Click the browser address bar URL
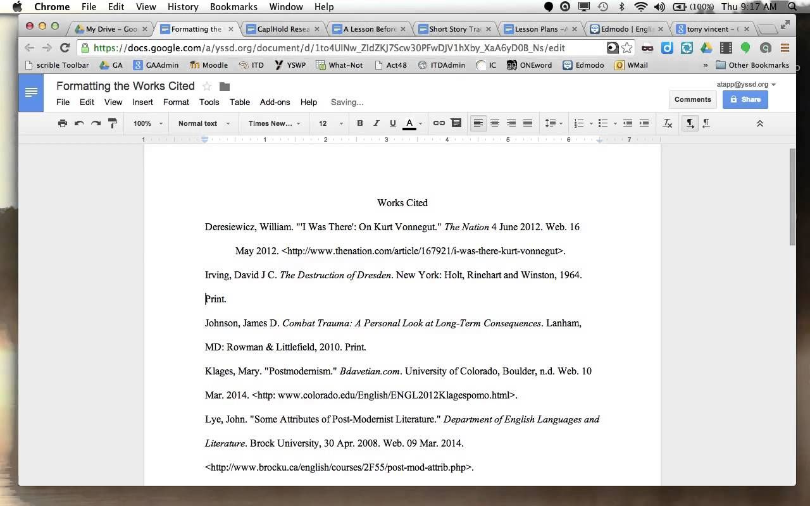810x506 pixels. coord(329,48)
